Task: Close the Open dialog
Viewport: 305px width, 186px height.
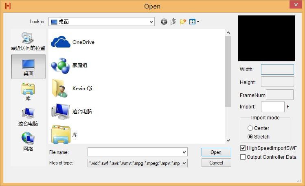Action: pyautogui.click(x=296, y=4)
